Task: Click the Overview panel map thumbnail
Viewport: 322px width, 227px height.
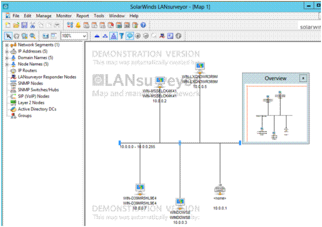Action: [x=276, y=113]
